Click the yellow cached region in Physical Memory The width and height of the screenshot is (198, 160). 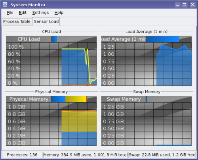(79, 122)
